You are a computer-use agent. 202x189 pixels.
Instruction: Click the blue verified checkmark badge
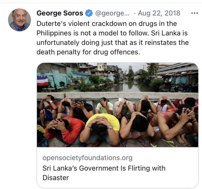[89, 13]
